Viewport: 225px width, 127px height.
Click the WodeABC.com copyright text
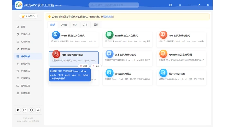tap(28, 121)
